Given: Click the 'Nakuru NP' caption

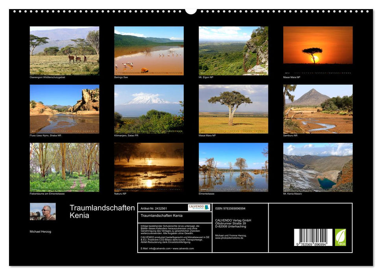Looking at the screenshot, I should point(120,194).
